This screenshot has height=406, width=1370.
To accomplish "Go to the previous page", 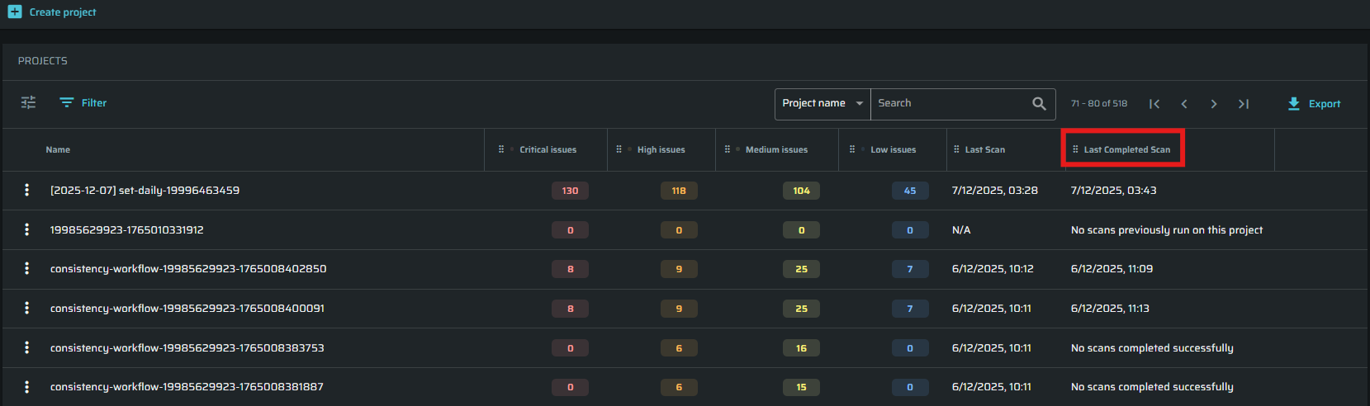I will click(1184, 104).
